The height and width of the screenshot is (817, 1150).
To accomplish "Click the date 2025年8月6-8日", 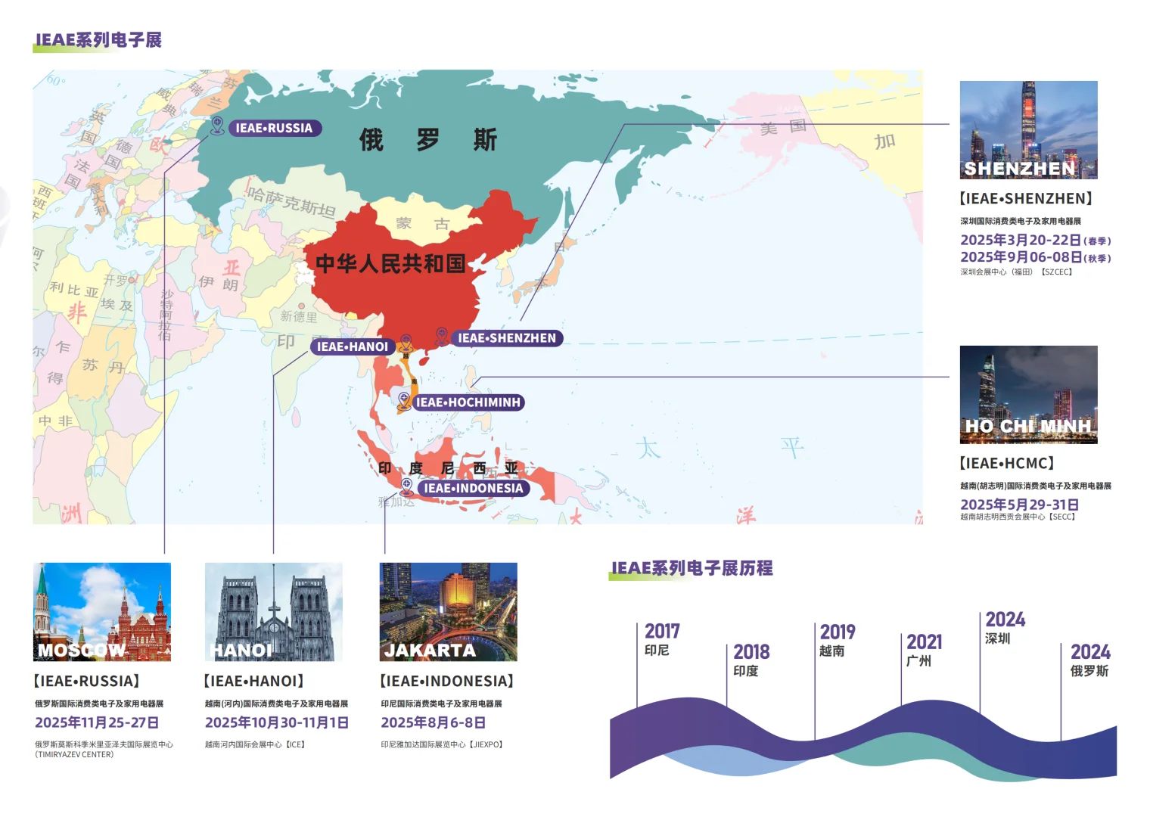I will point(434,722).
